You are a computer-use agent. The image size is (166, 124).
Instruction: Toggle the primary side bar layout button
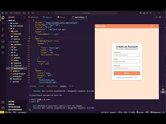pos(141,13)
